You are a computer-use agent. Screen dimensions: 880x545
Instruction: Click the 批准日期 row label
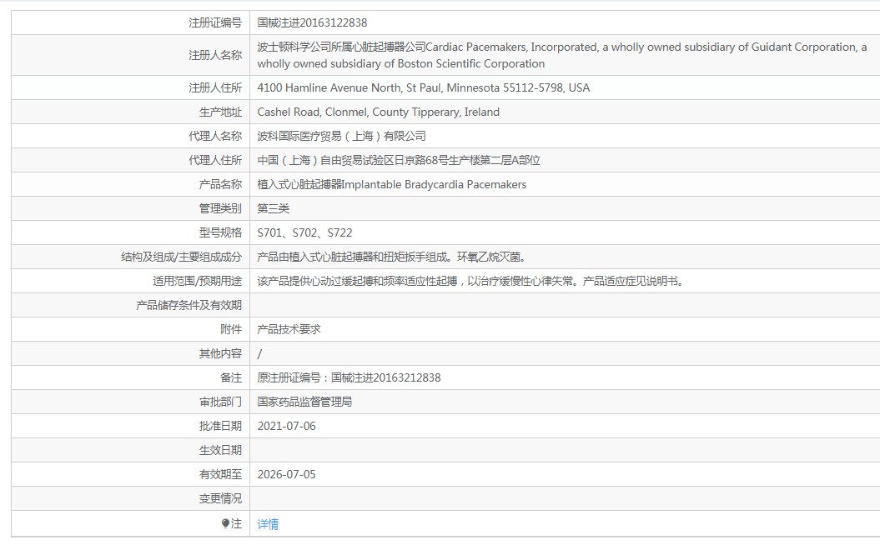tap(220, 425)
